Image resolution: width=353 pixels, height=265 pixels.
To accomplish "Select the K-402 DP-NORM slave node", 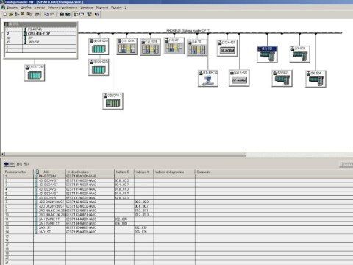I will [x=239, y=78].
